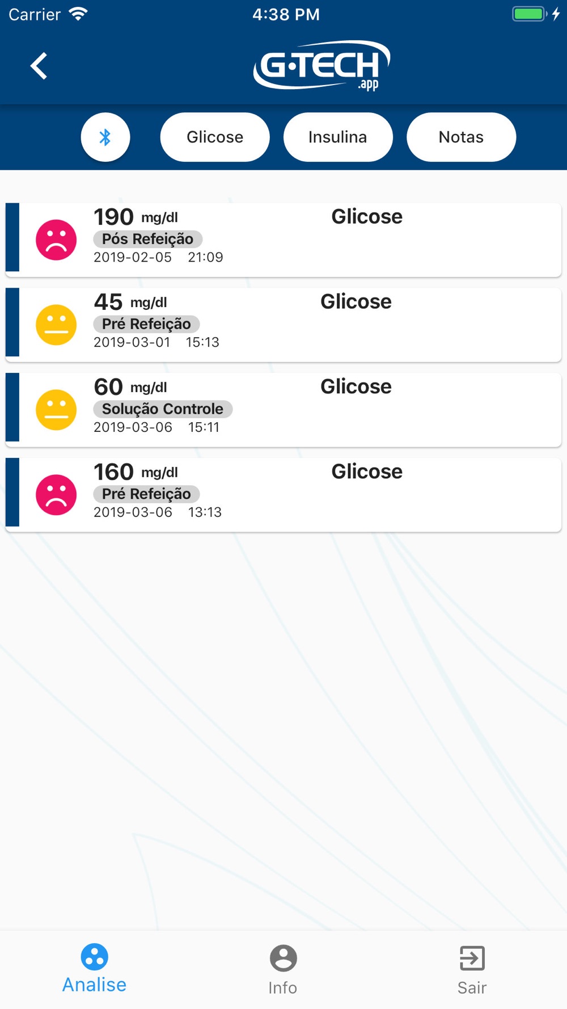Viewport: 567px width, 1009px height.
Task: Tap sad face on 160 mg/dl entry
Action: click(56, 495)
